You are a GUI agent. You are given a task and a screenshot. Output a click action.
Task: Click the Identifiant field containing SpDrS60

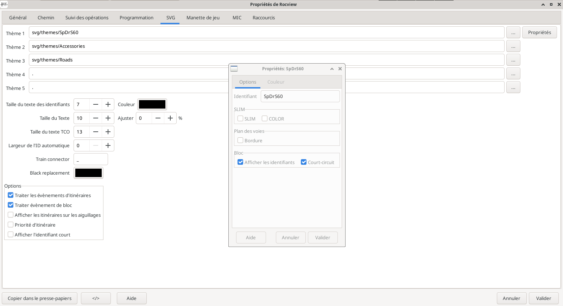tap(300, 96)
